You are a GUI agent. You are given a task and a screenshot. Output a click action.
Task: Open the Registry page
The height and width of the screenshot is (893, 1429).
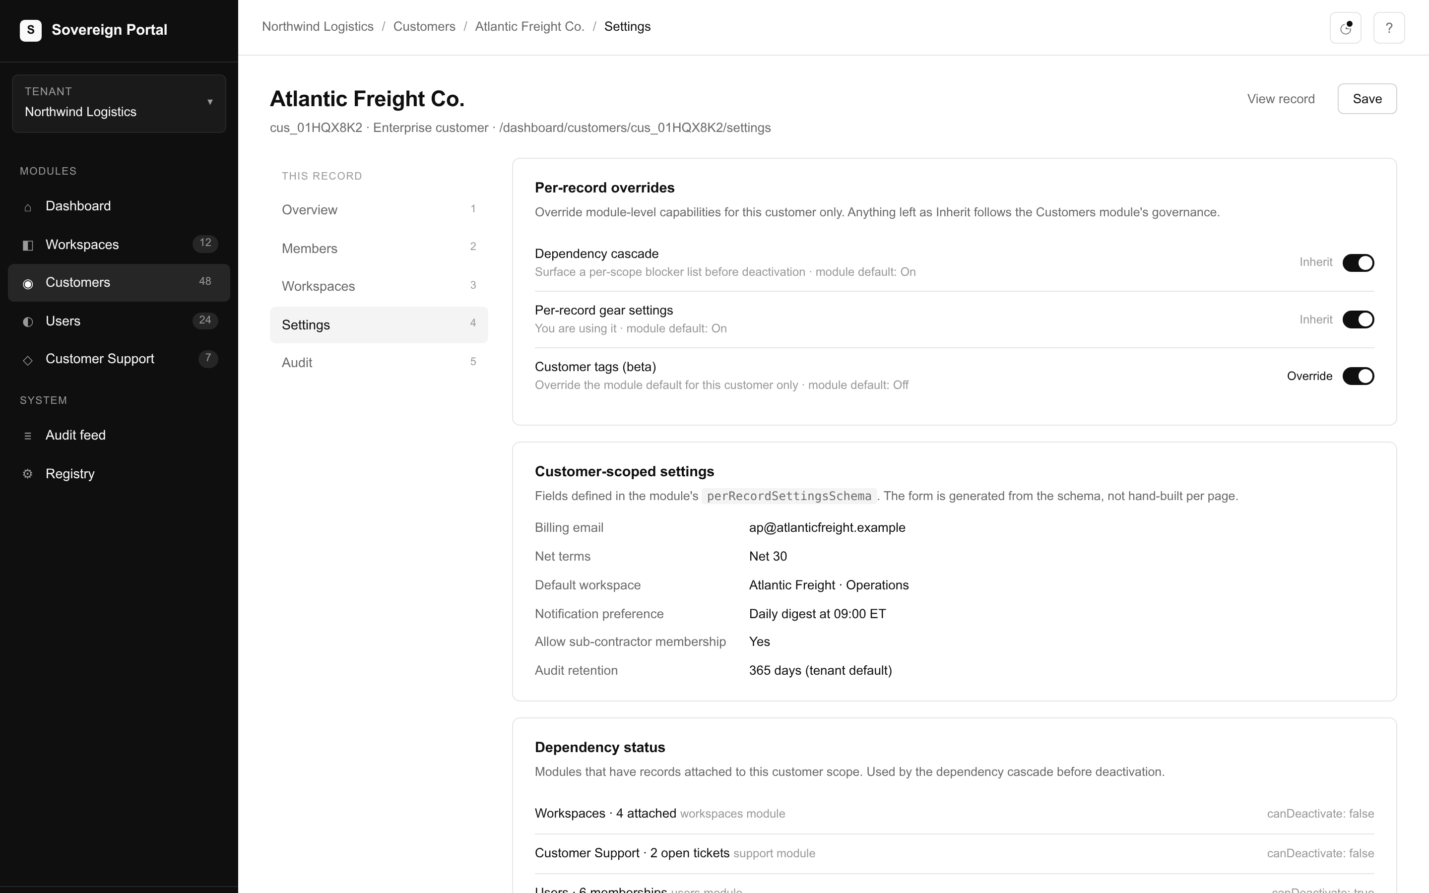[119, 474]
